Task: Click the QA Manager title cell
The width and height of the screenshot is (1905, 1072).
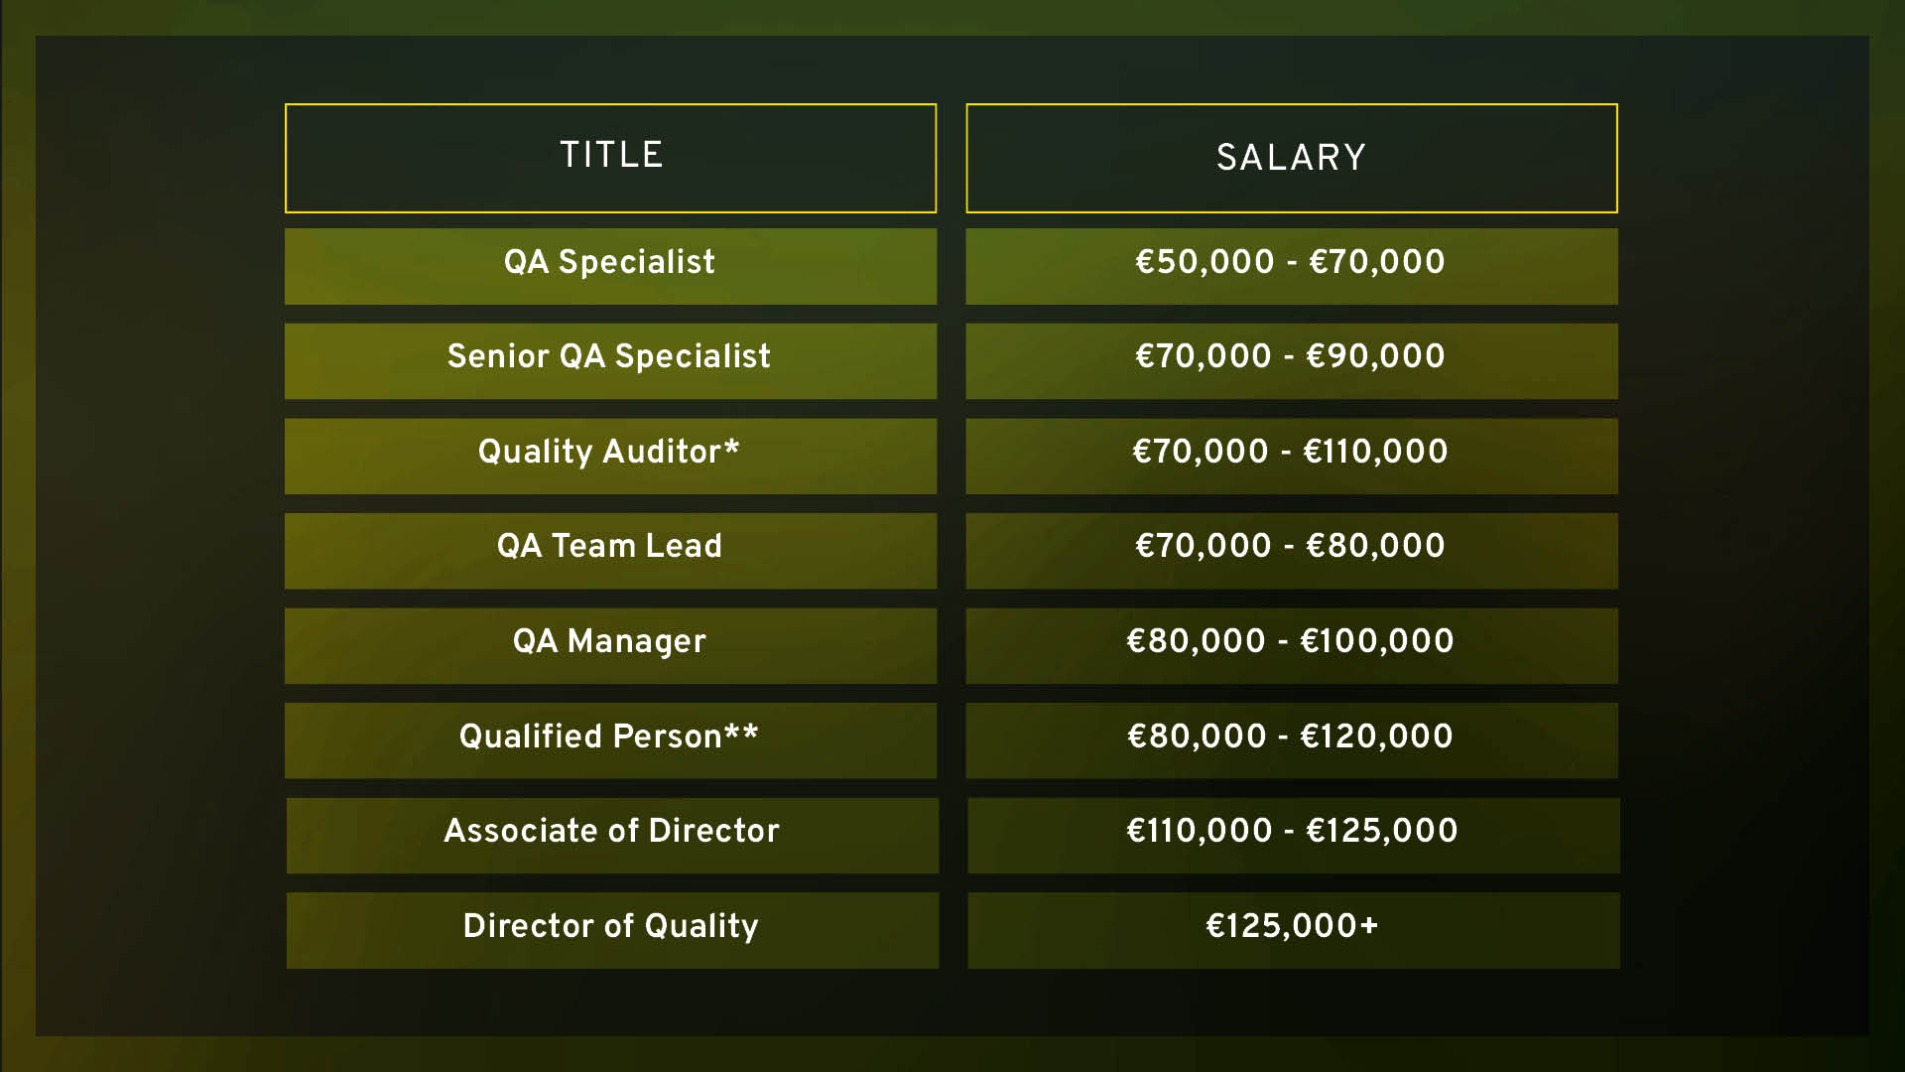Action: pos(610,645)
